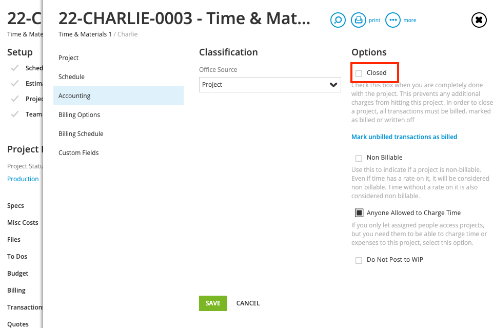Click the CANCEL button
The width and height of the screenshot is (493, 328).
[248, 303]
